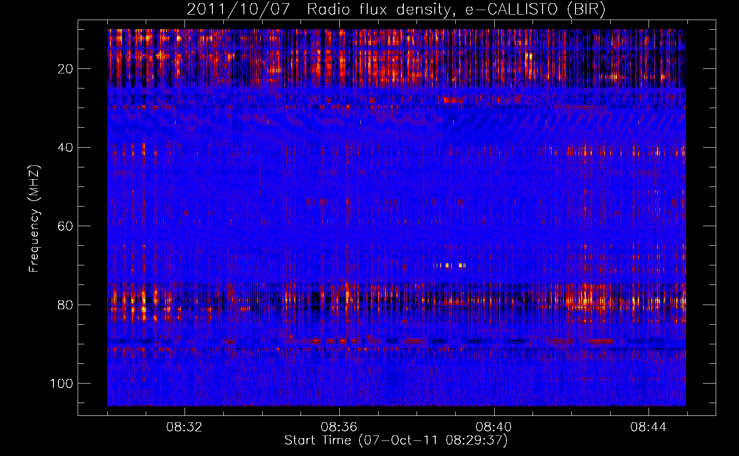
Task: Click the 'Frequency (MHZ)' y-axis label
Action: tap(34, 218)
